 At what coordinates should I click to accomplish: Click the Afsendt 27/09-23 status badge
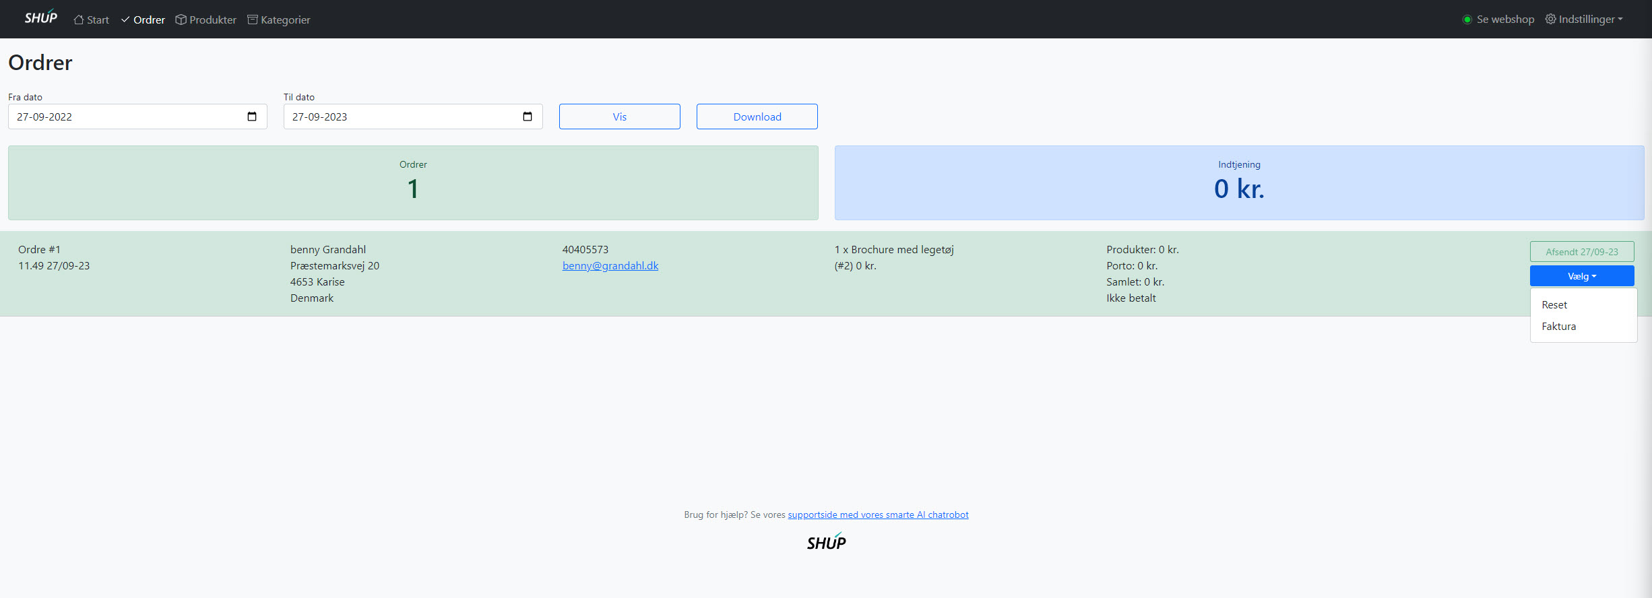coord(1581,252)
